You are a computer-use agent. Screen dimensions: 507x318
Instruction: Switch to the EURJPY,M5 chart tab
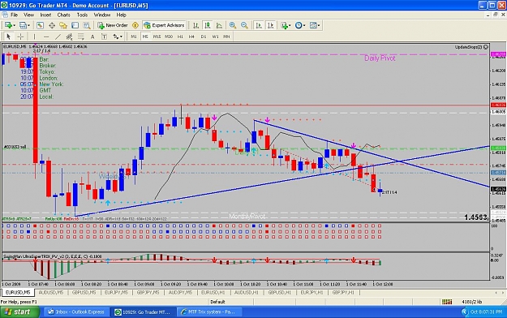[x=116, y=292]
